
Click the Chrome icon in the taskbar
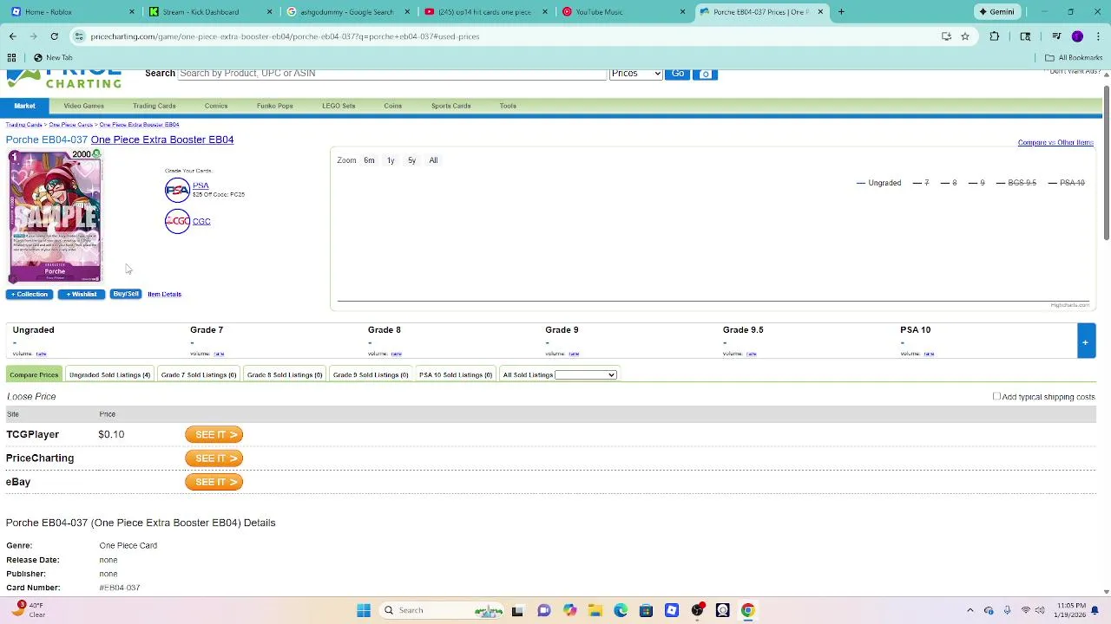(748, 610)
